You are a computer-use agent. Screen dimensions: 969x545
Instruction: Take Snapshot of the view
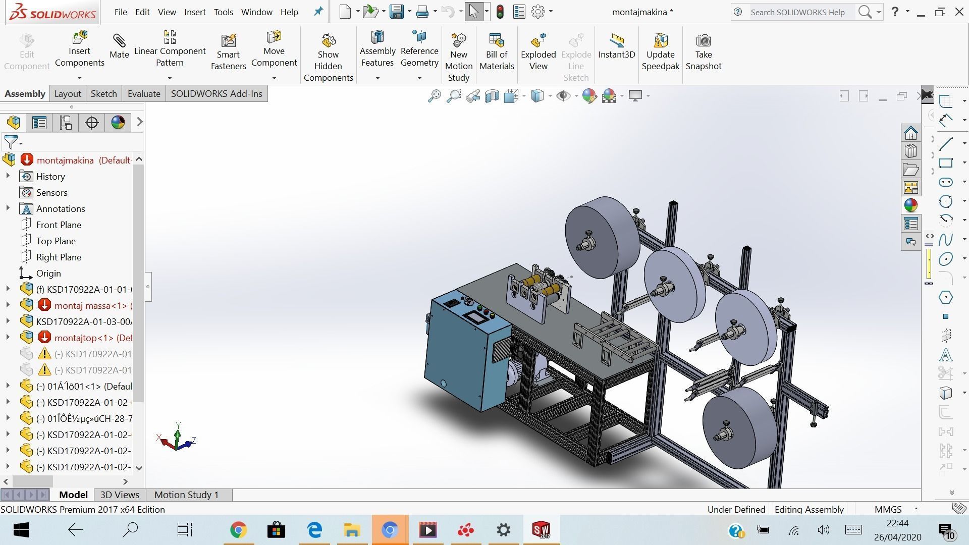pyautogui.click(x=703, y=52)
